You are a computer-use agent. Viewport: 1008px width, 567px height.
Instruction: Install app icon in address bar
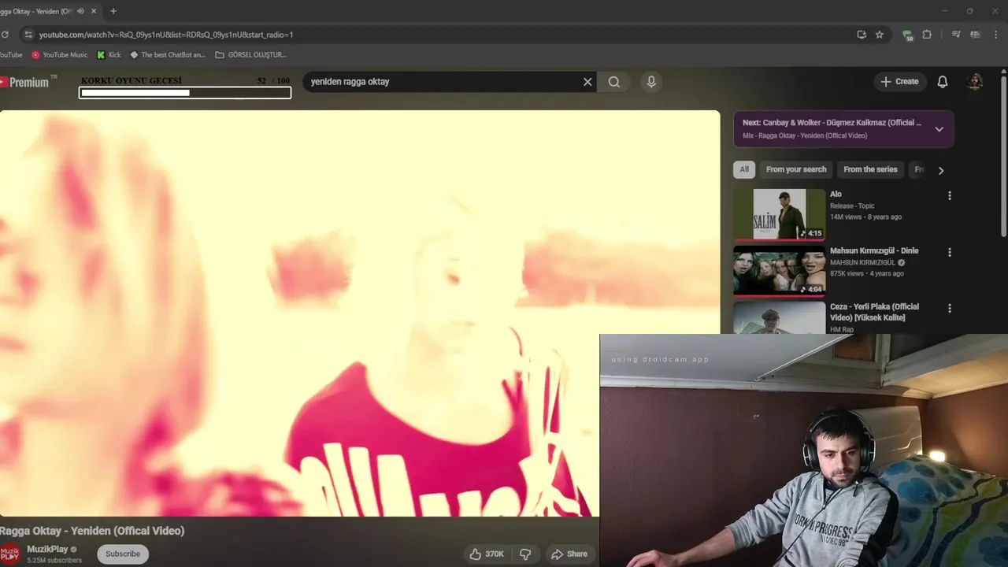pos(862,35)
